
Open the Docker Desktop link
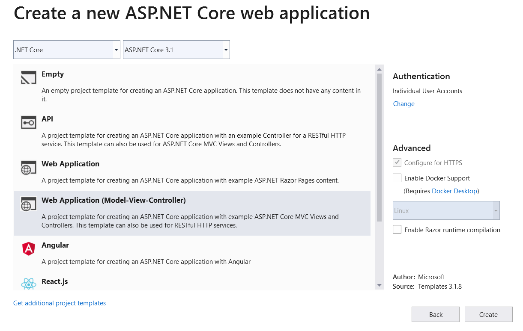click(x=454, y=191)
